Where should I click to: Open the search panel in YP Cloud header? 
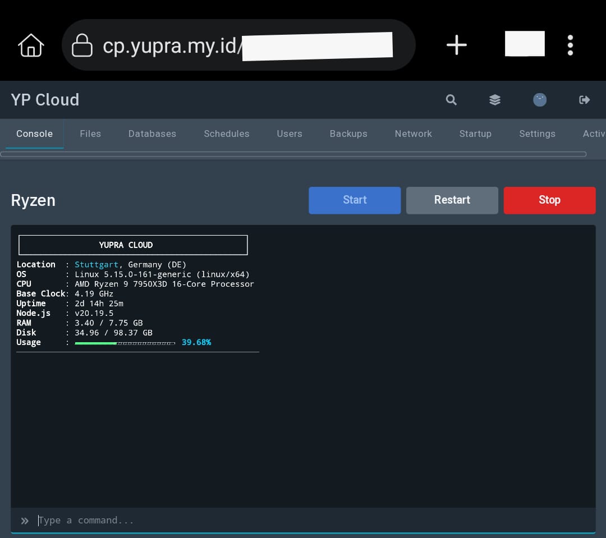click(451, 99)
